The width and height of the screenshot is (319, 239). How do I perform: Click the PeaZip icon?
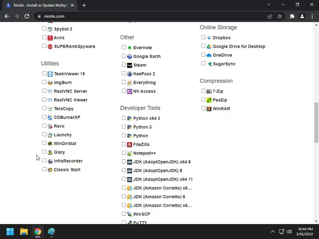click(x=209, y=100)
